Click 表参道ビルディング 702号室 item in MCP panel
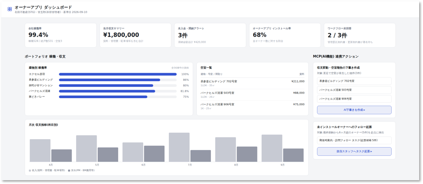The width and height of the screenshot is (423, 184). (354, 81)
